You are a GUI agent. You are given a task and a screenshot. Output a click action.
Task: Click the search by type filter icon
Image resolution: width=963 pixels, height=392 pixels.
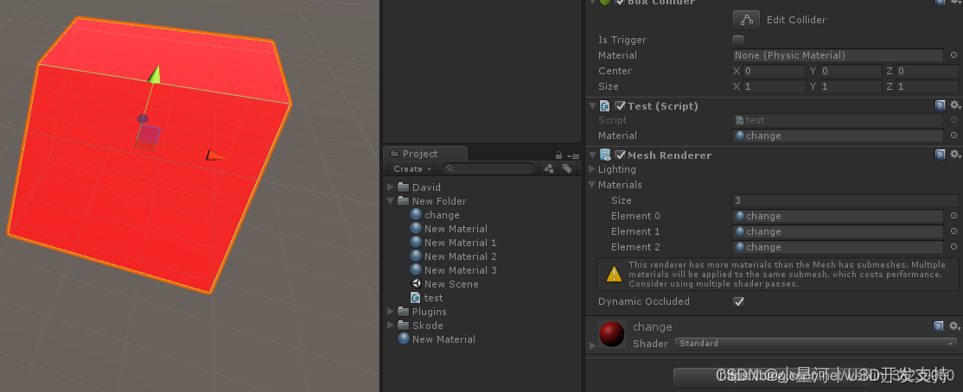(x=549, y=168)
